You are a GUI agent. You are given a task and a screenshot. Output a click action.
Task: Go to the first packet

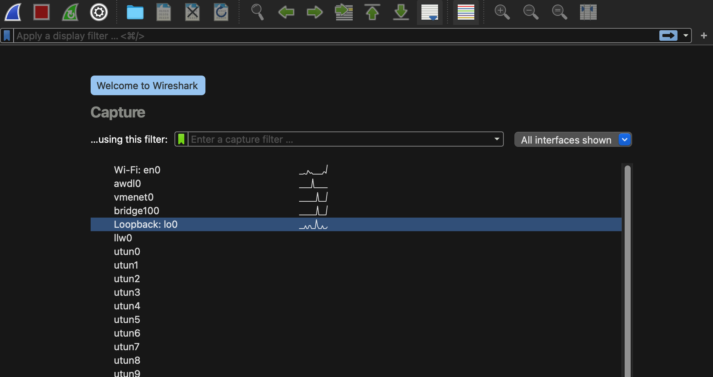point(372,12)
